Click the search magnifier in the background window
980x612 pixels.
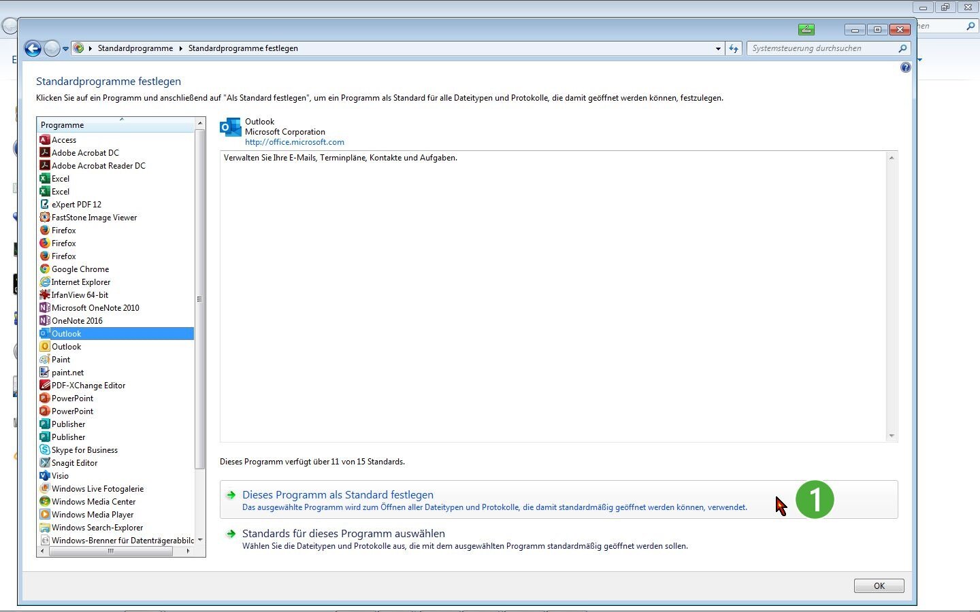pyautogui.click(x=970, y=26)
